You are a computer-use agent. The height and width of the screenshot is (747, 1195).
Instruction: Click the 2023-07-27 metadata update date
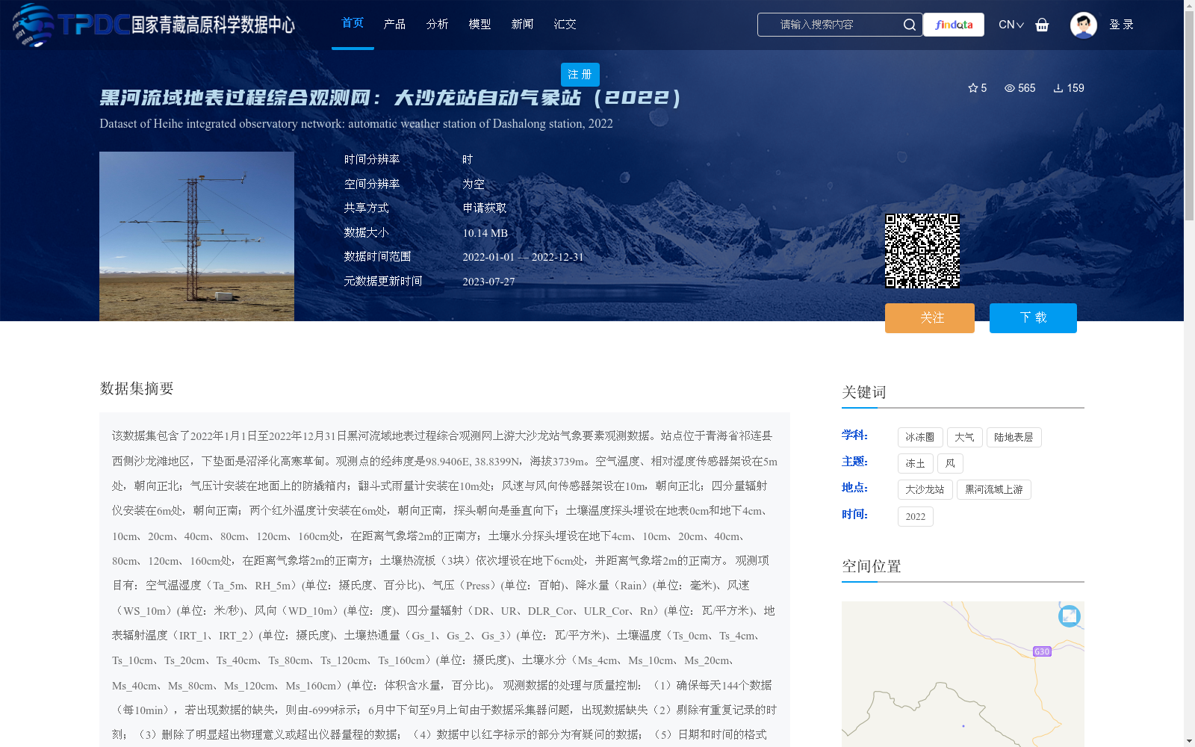click(488, 282)
